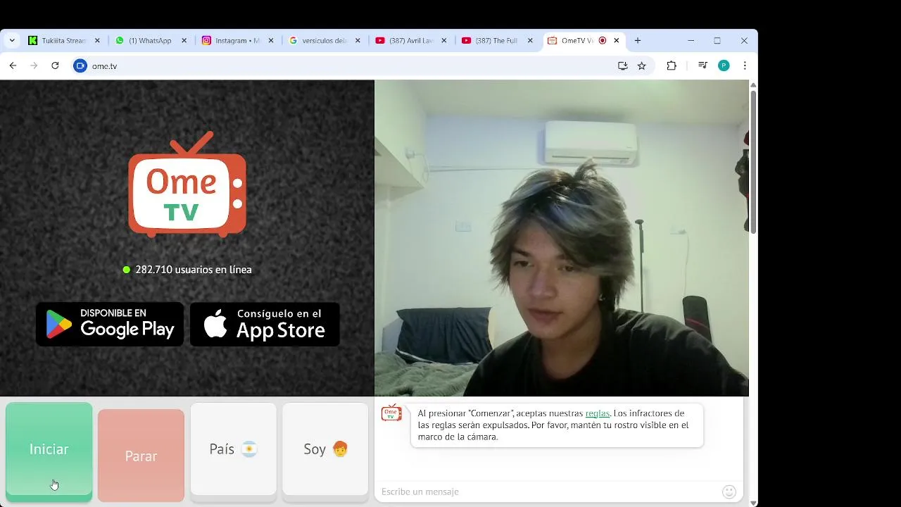Close the Instagram tab

pos(271,41)
